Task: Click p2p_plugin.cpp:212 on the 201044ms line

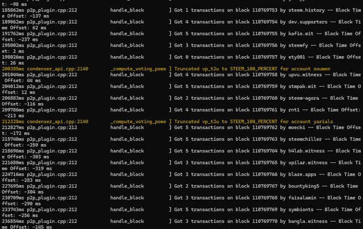Action: [52, 75]
